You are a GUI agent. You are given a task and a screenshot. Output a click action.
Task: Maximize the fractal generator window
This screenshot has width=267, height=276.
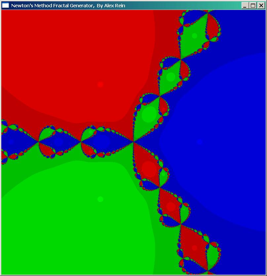(x=253, y=5)
